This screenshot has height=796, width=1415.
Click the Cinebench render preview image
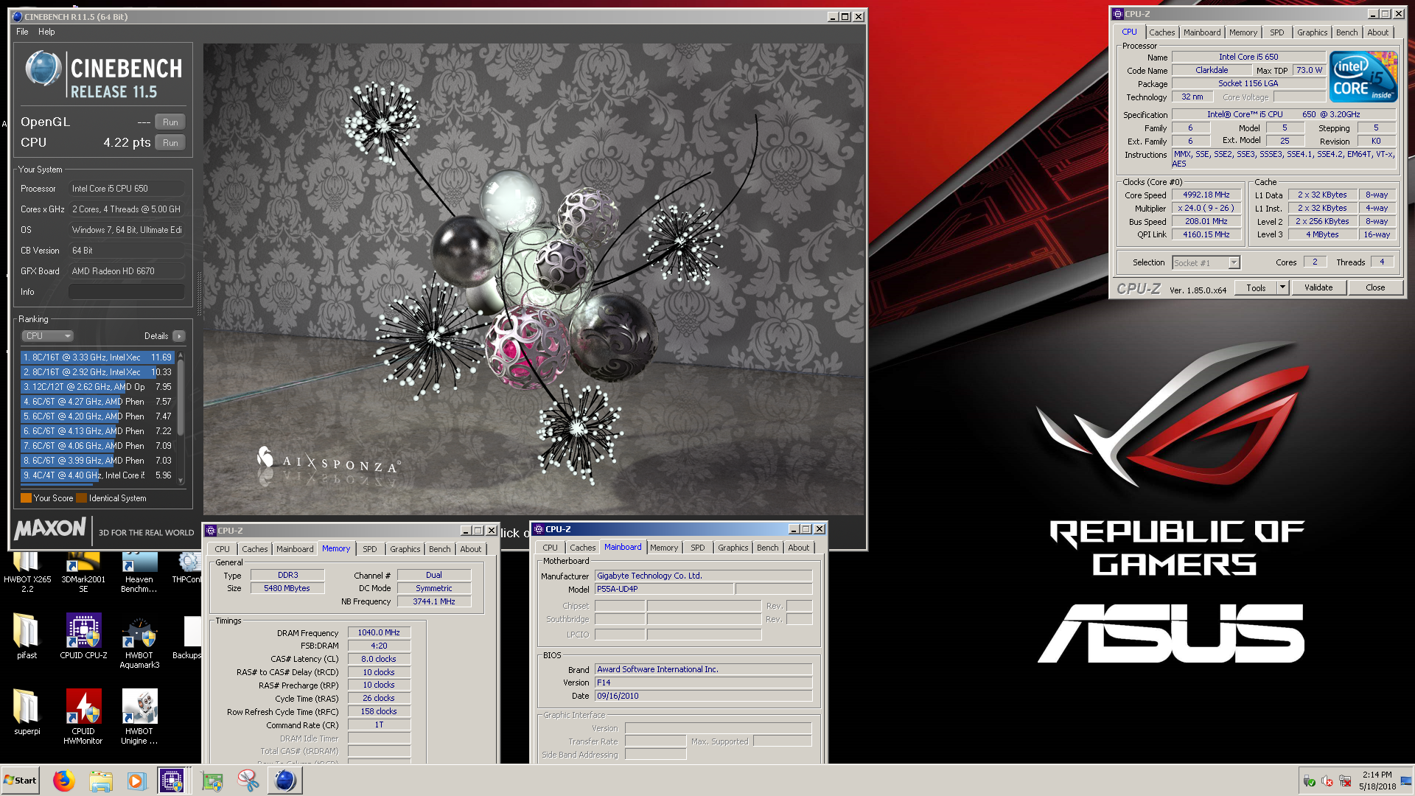[534, 279]
